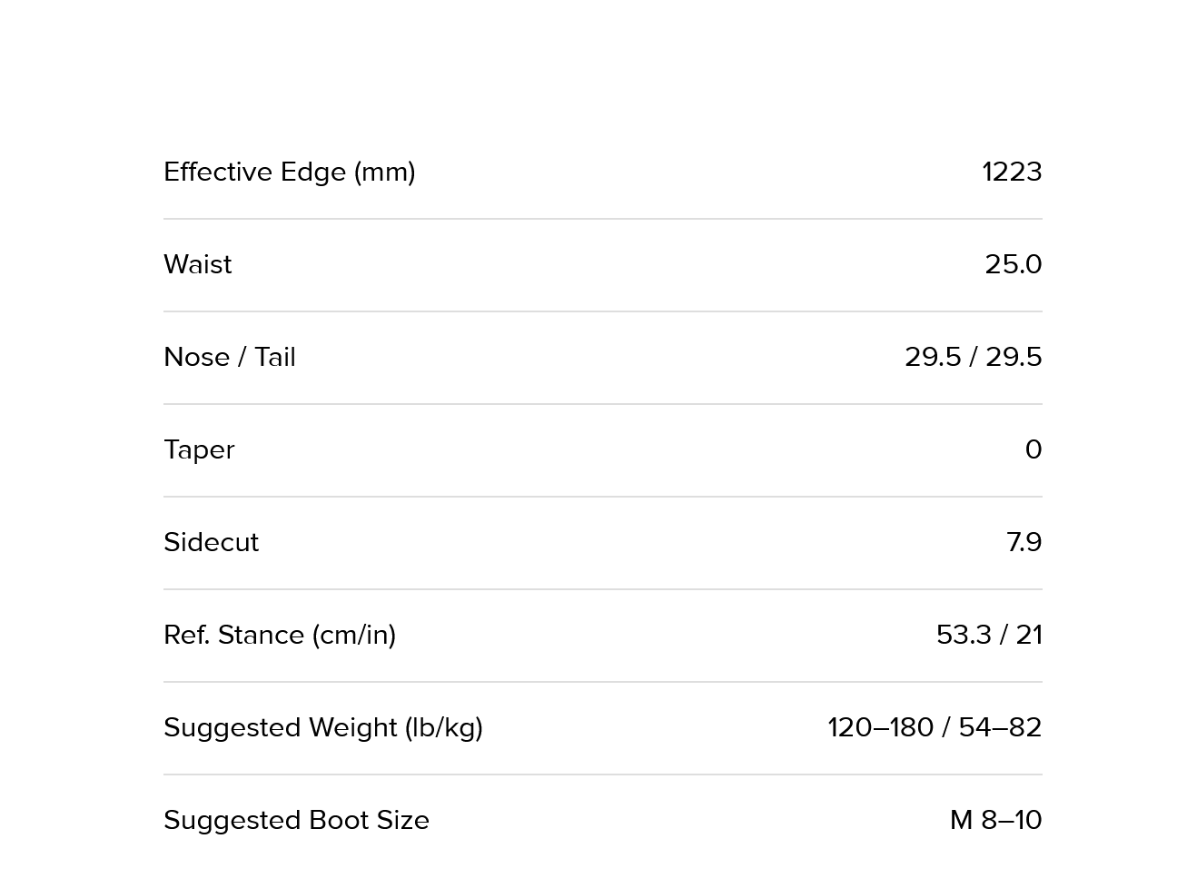1177x888 pixels.
Task: Click the Sidecut row label
Action: pyautogui.click(x=211, y=542)
